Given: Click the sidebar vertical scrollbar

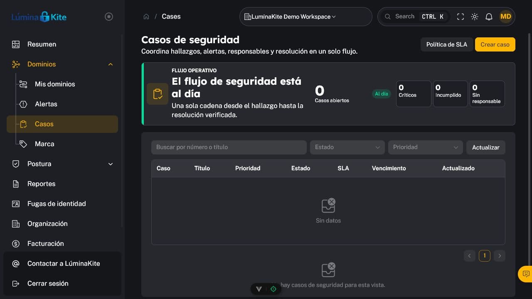Looking at the screenshot, I should pos(122,131).
